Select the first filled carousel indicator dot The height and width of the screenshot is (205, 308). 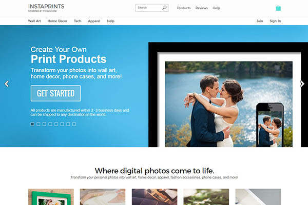(x=32, y=124)
